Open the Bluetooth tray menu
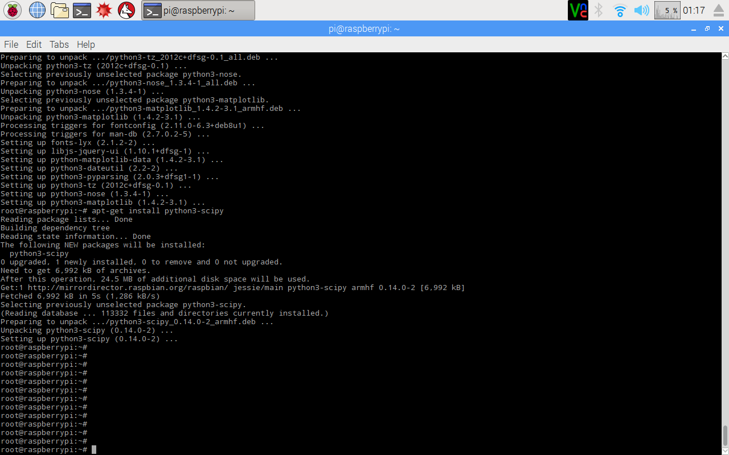This screenshot has width=729, height=455. (599, 10)
